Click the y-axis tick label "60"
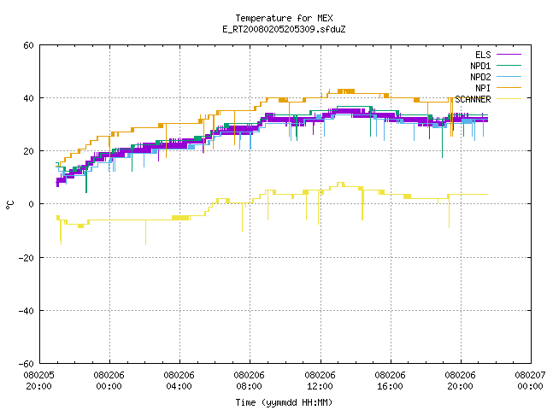The image size is (547, 410). click(28, 45)
